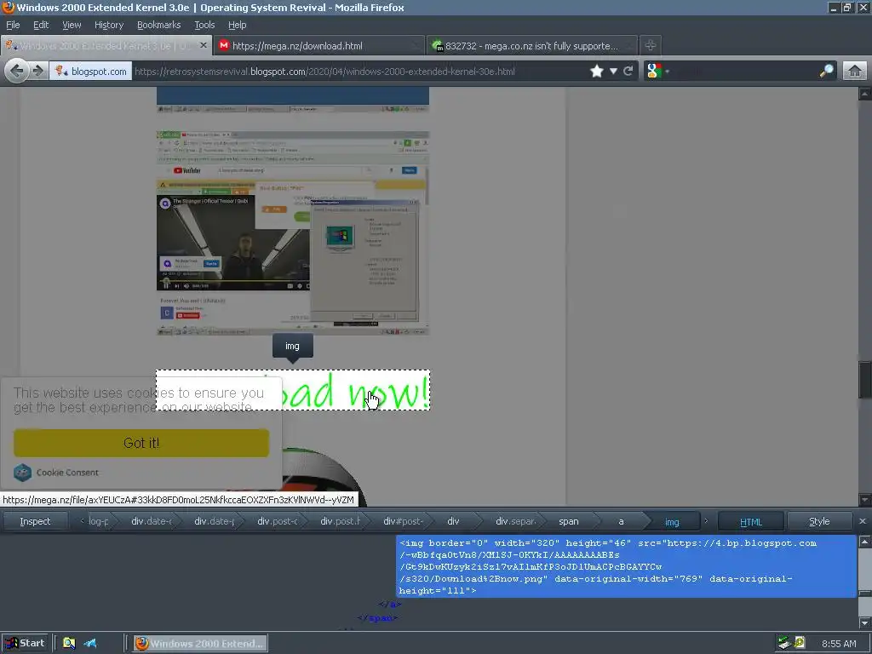872x654 pixels.
Task: Go to the home page button
Action: [855, 72]
